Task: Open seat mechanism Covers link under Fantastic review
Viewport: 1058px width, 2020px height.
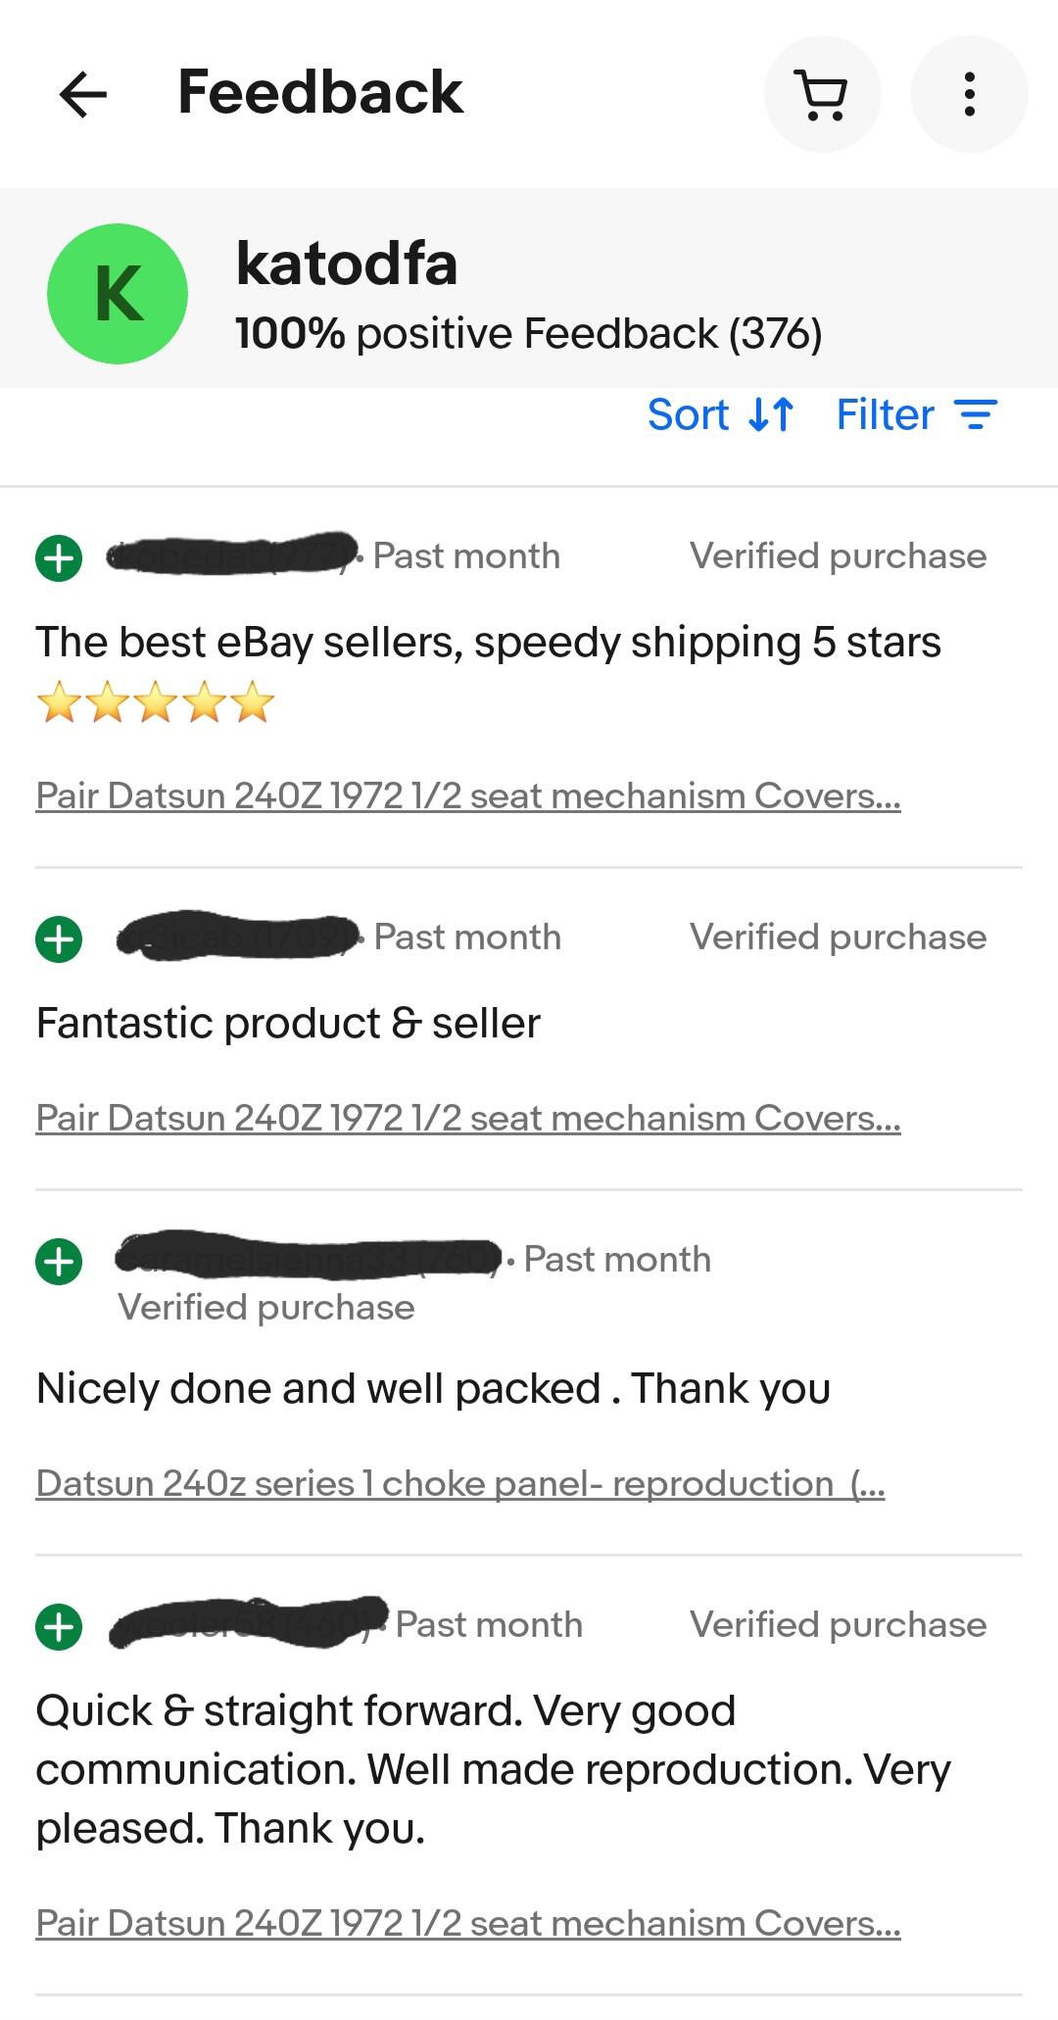Action: point(468,1118)
